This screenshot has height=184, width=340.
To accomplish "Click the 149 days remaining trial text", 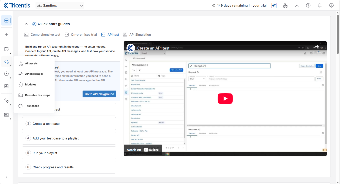I will (242, 5).
